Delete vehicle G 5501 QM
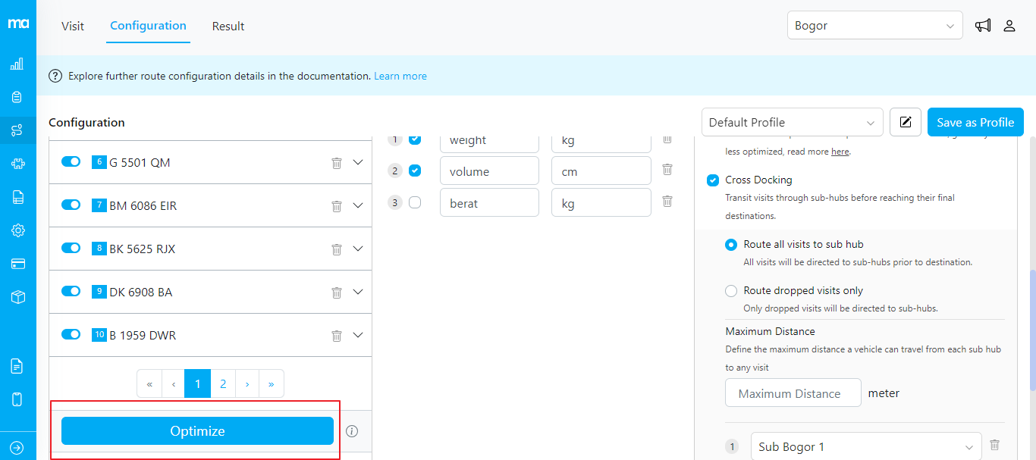The width and height of the screenshot is (1036, 460). pyautogui.click(x=337, y=162)
